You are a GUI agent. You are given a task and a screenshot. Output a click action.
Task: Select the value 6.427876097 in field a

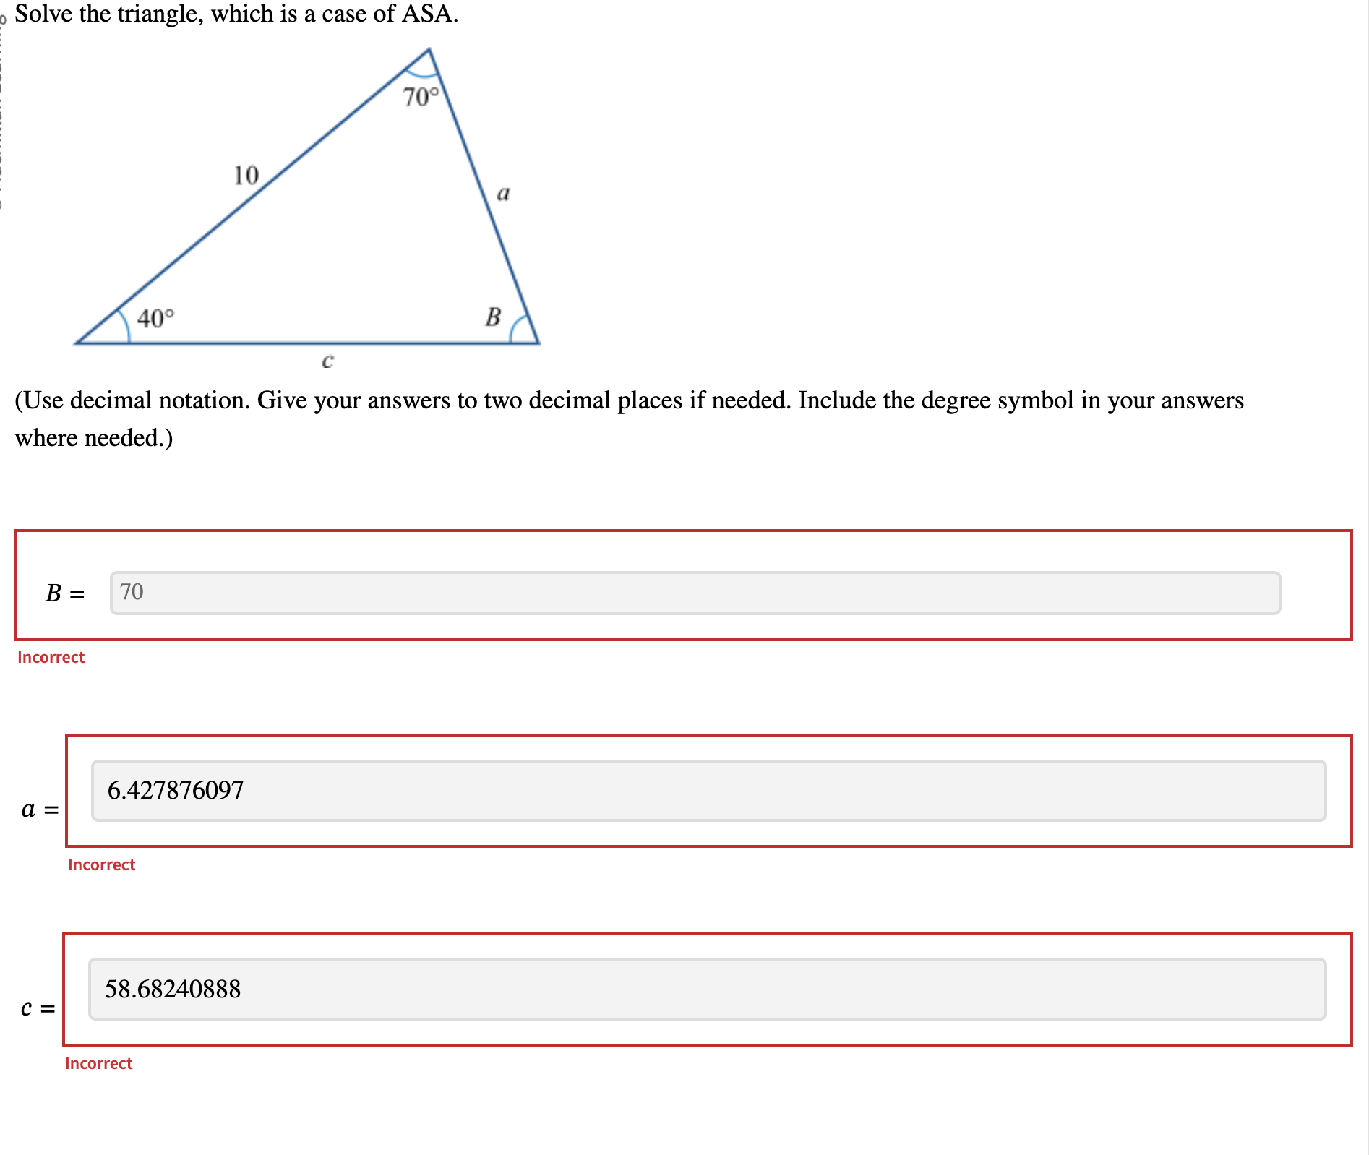click(x=175, y=790)
